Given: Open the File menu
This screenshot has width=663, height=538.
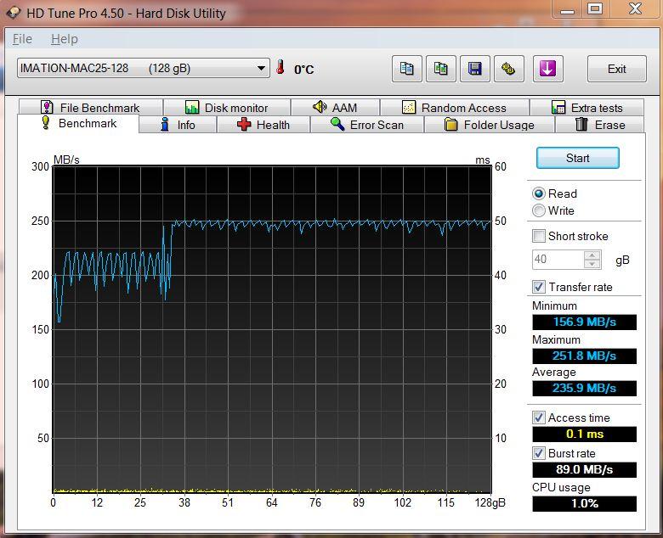Looking at the screenshot, I should click(22, 39).
